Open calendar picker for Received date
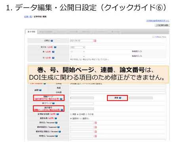This screenshot has width=190, height=142. (x=96, y=123)
